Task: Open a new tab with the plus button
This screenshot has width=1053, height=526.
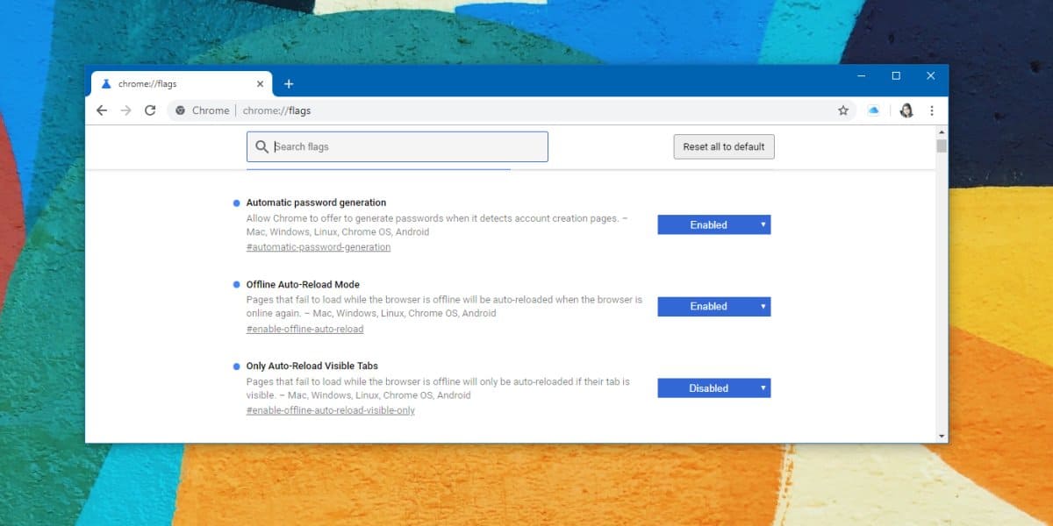Action: 290,83
